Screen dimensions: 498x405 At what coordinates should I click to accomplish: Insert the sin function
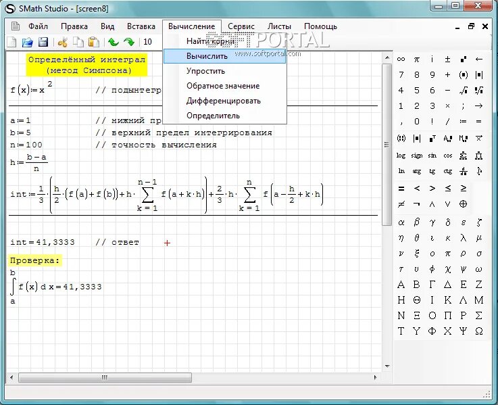432,156
